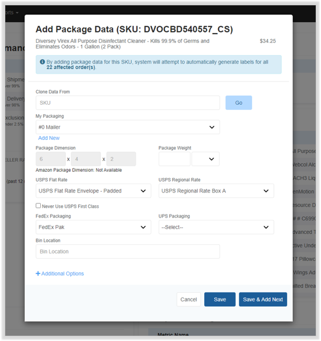Viewport: 321px width, 341px height.
Task: Click the Diversey Virex product description text
Action: (x=123, y=44)
